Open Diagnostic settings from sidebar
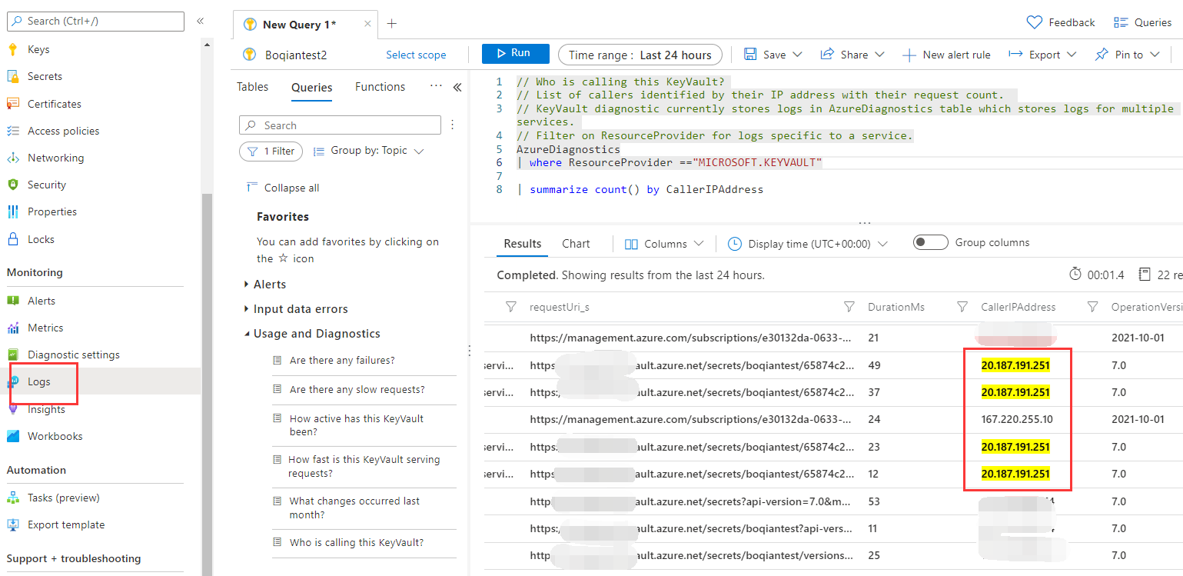This screenshot has width=1183, height=576. [x=73, y=355]
